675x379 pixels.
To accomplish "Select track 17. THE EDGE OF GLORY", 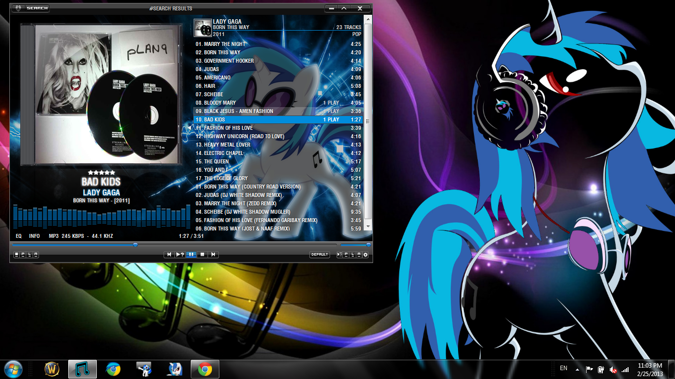I will 278,178.
